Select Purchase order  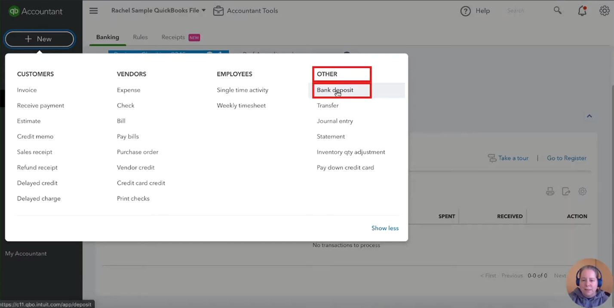click(138, 152)
